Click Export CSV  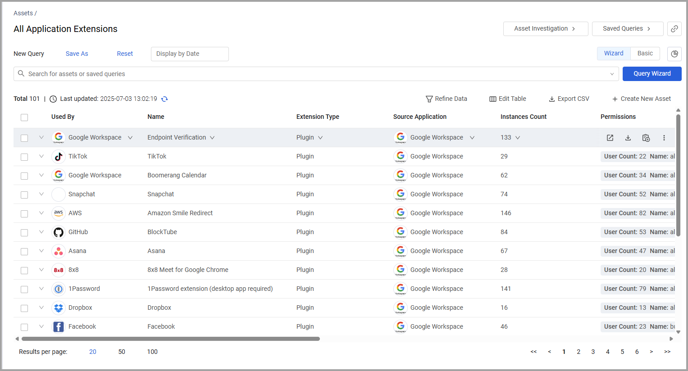pos(569,99)
